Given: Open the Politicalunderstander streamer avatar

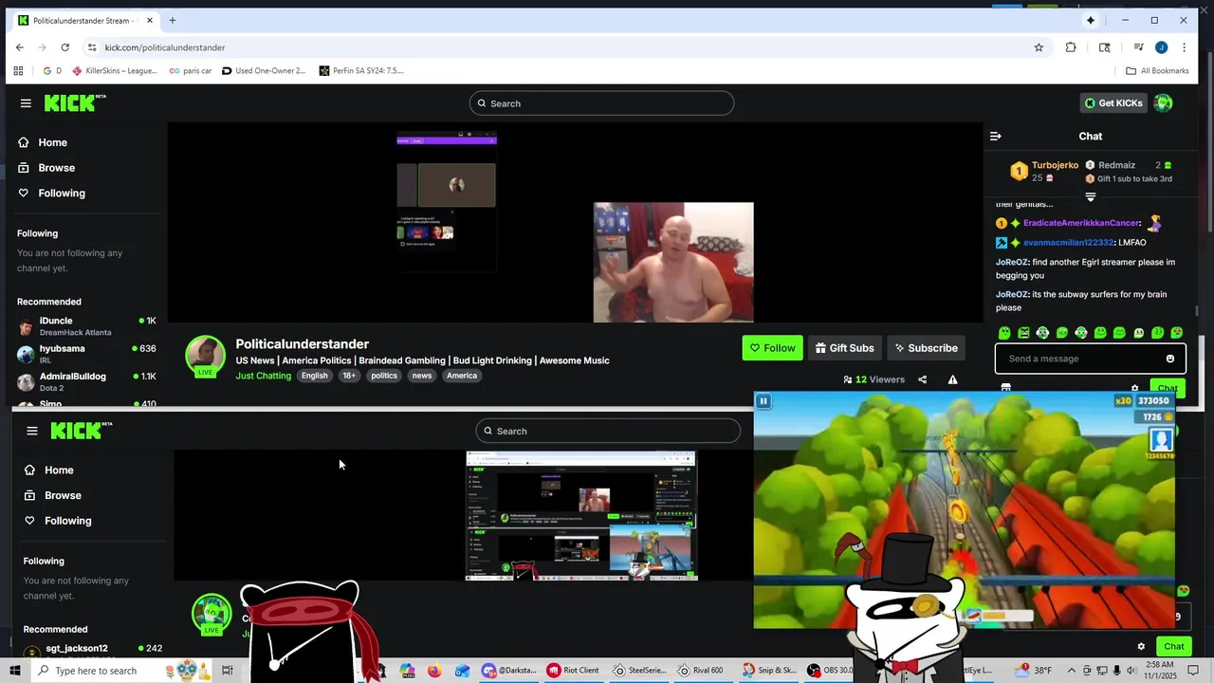Looking at the screenshot, I should click(x=205, y=356).
